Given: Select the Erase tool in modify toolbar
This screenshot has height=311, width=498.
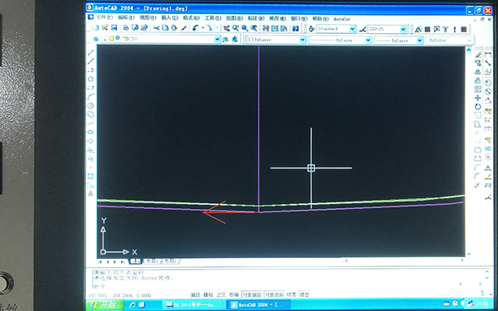Looking at the screenshot, I should coord(478,55).
